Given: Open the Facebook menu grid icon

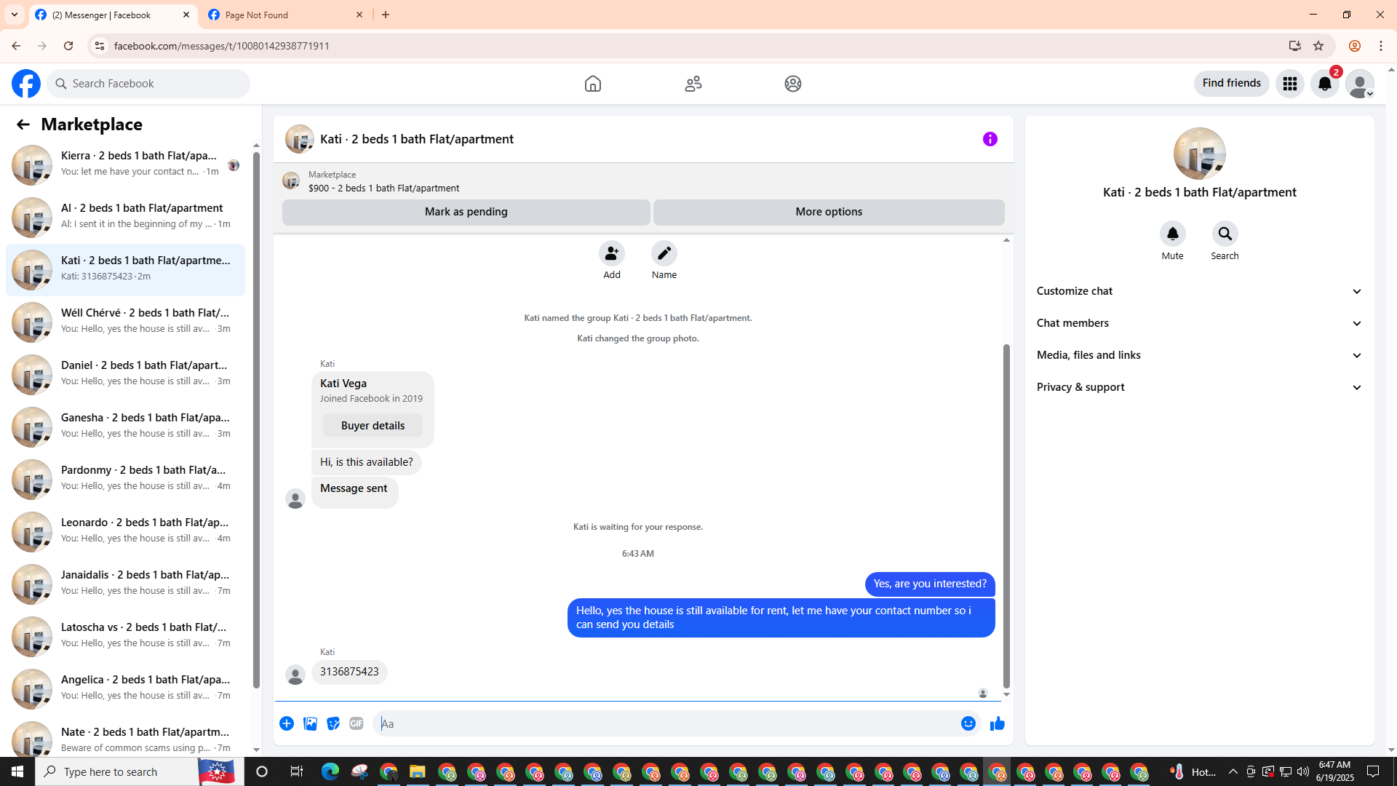Looking at the screenshot, I should tap(1290, 84).
